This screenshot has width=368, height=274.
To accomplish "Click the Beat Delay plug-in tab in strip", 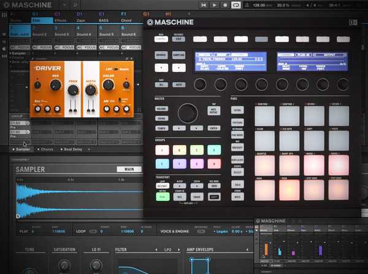I will 71,149.
